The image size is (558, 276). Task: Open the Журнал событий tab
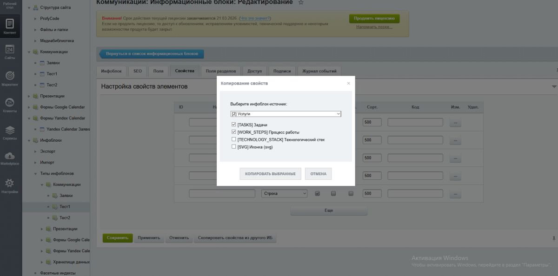[x=320, y=71]
